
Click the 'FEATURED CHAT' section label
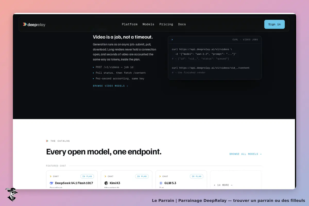coord(56,166)
